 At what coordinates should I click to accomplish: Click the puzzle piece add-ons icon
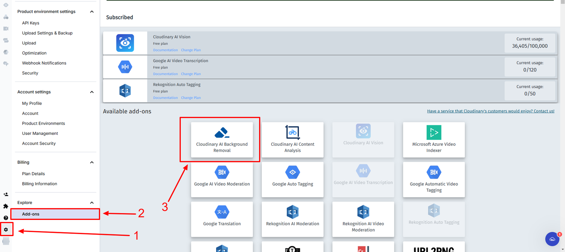pyautogui.click(x=6, y=206)
